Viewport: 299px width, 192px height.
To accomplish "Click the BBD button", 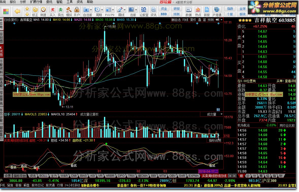I will tap(164, 14).
